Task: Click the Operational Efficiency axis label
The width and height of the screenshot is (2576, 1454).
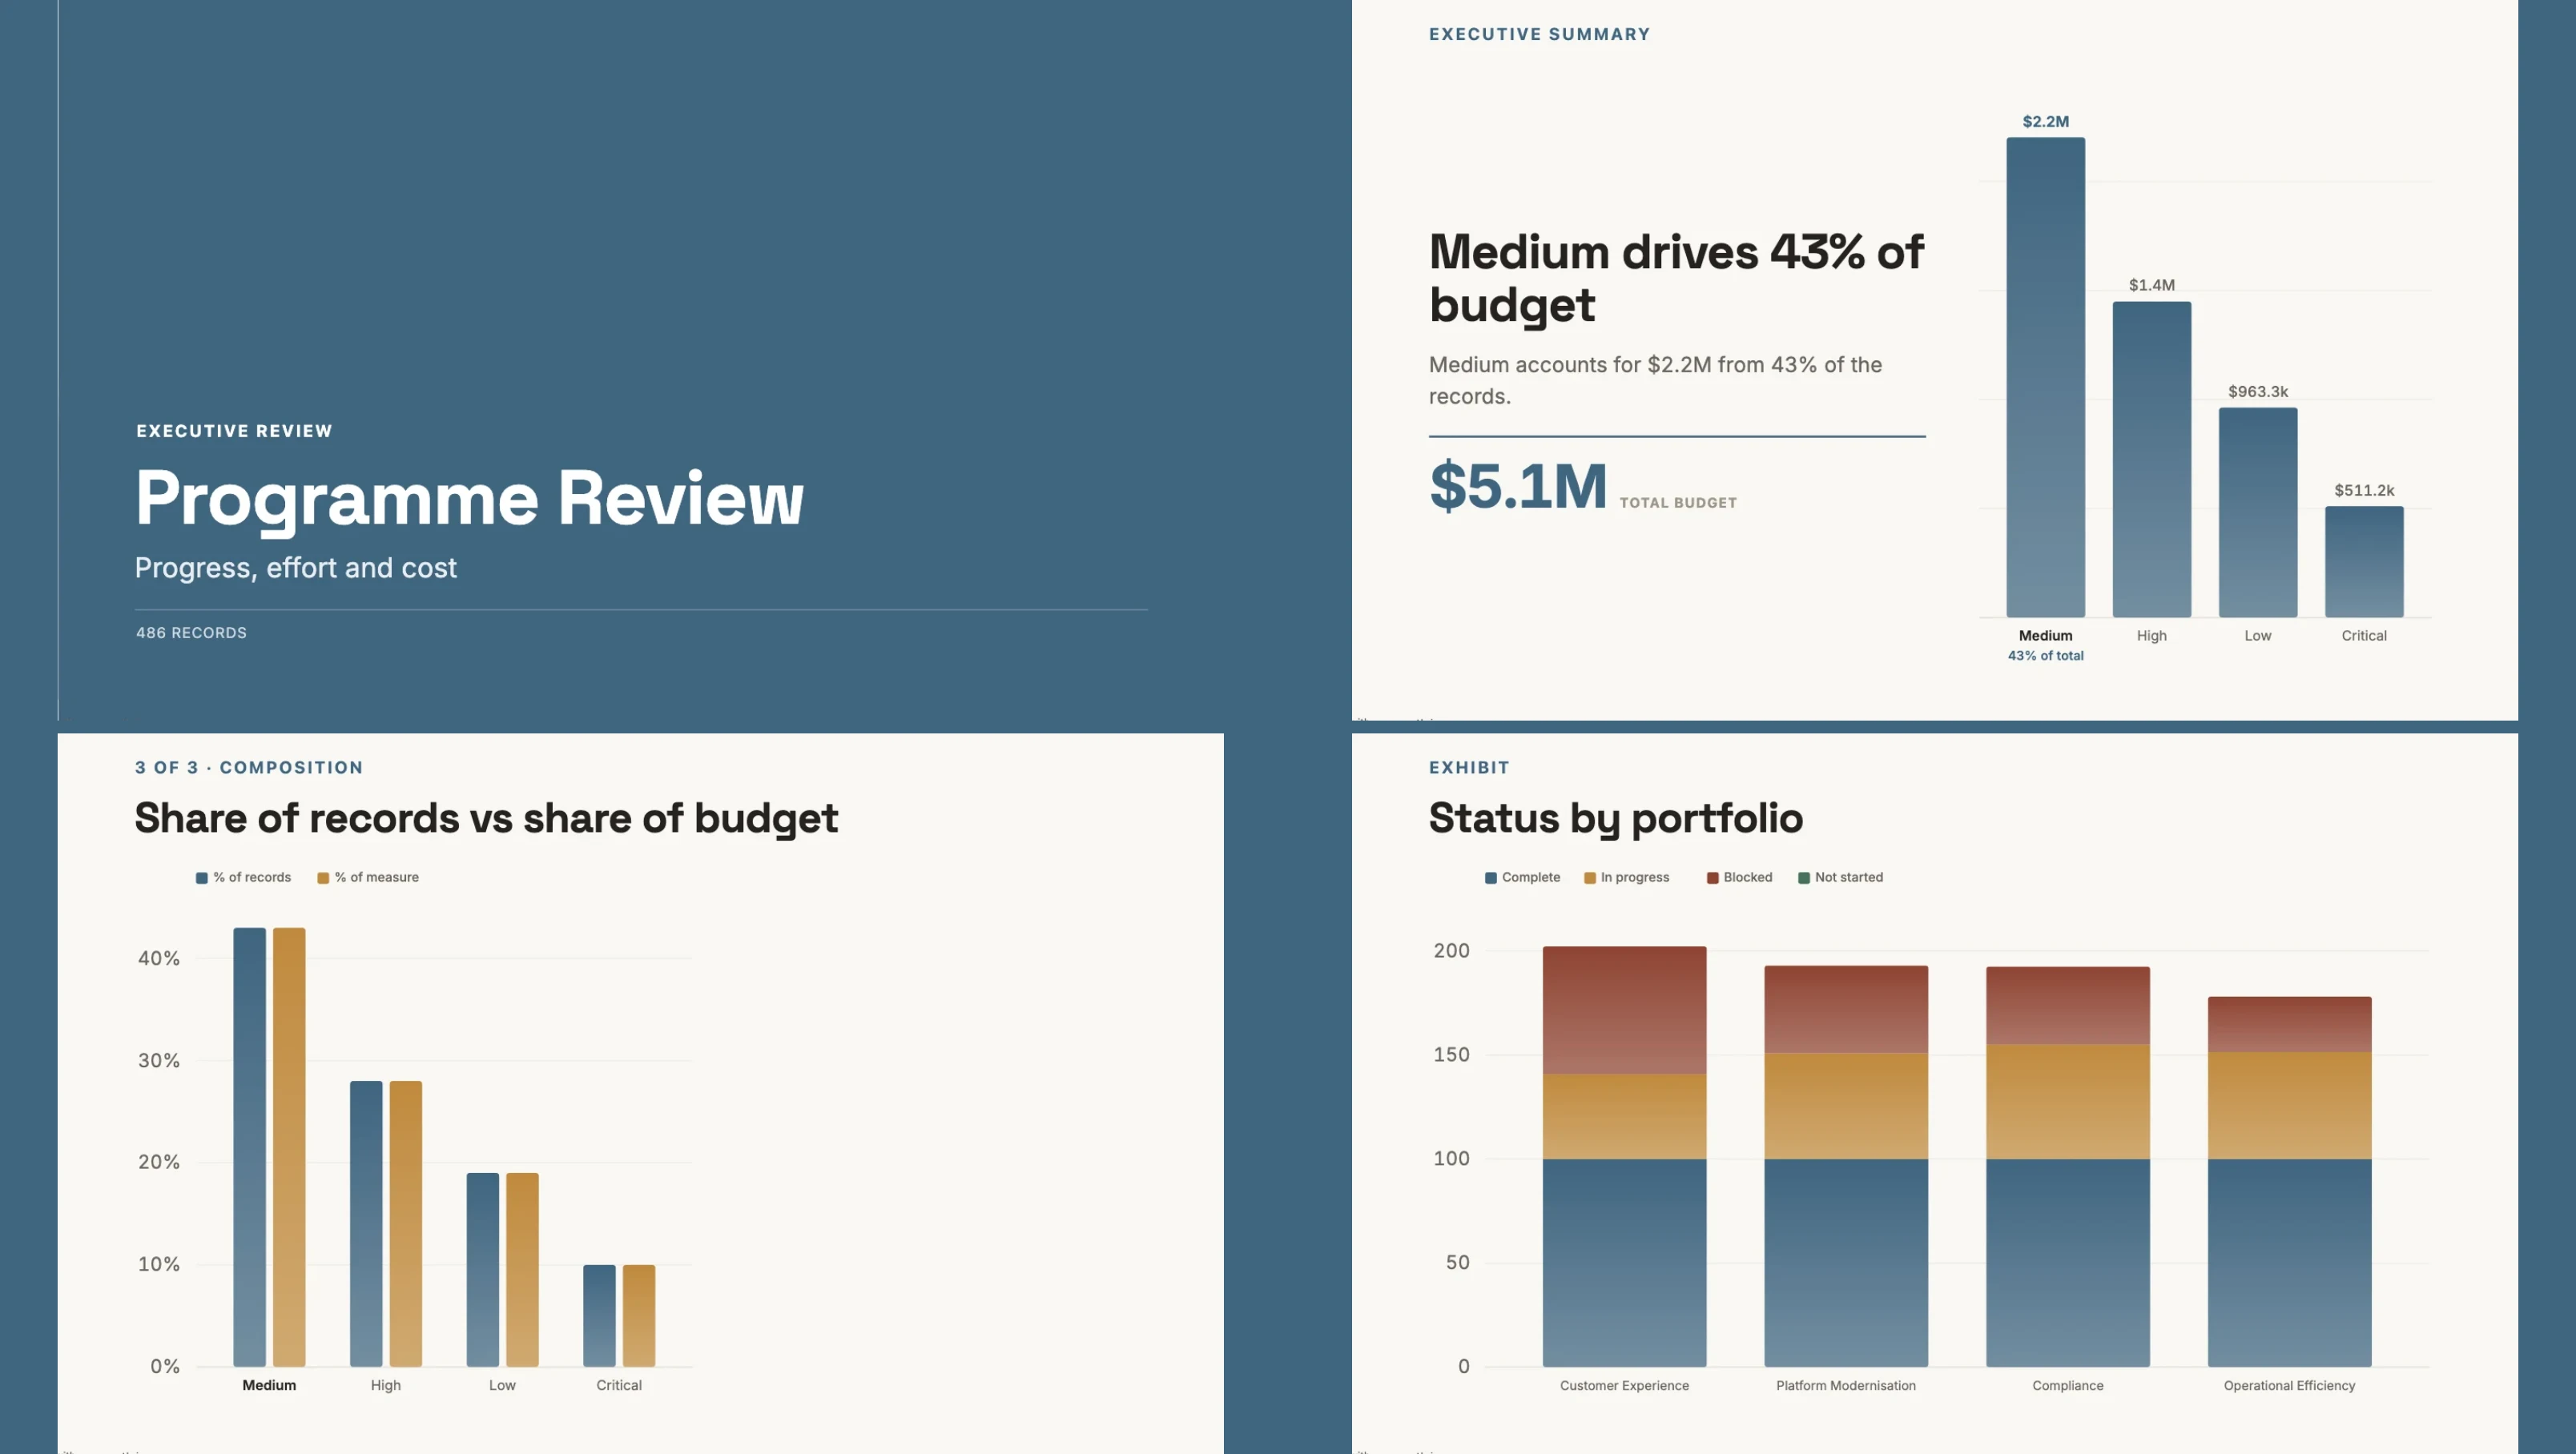Action: (2289, 1385)
